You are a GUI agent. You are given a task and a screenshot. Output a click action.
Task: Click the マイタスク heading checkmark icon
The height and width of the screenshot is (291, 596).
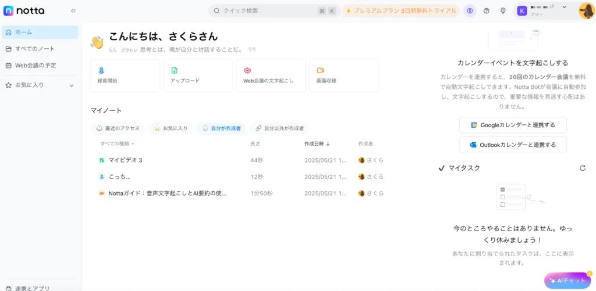tap(441, 168)
